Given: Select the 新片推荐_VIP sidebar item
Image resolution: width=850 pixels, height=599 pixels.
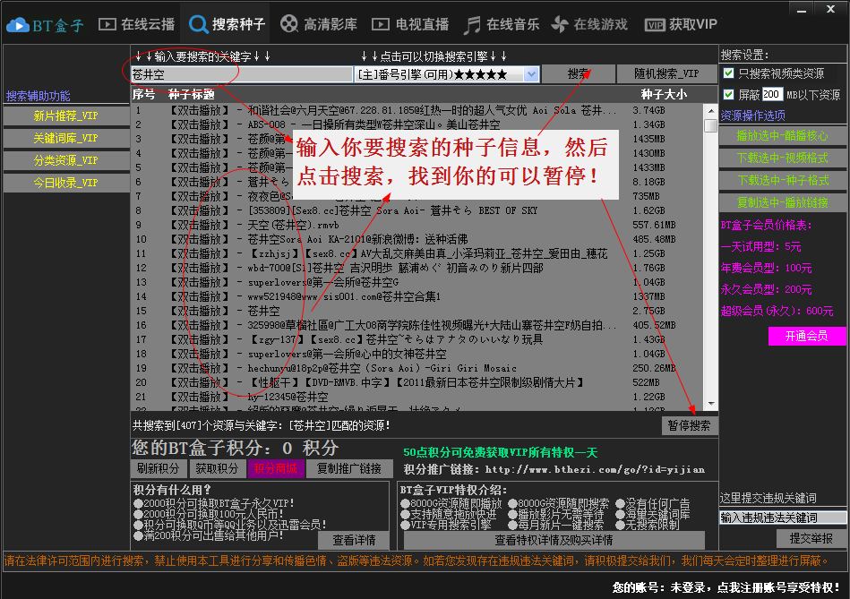Looking at the screenshot, I should tap(65, 116).
